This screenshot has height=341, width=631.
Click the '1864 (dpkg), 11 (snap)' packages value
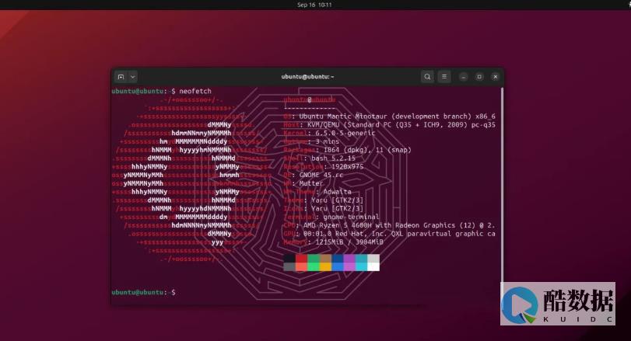367,150
